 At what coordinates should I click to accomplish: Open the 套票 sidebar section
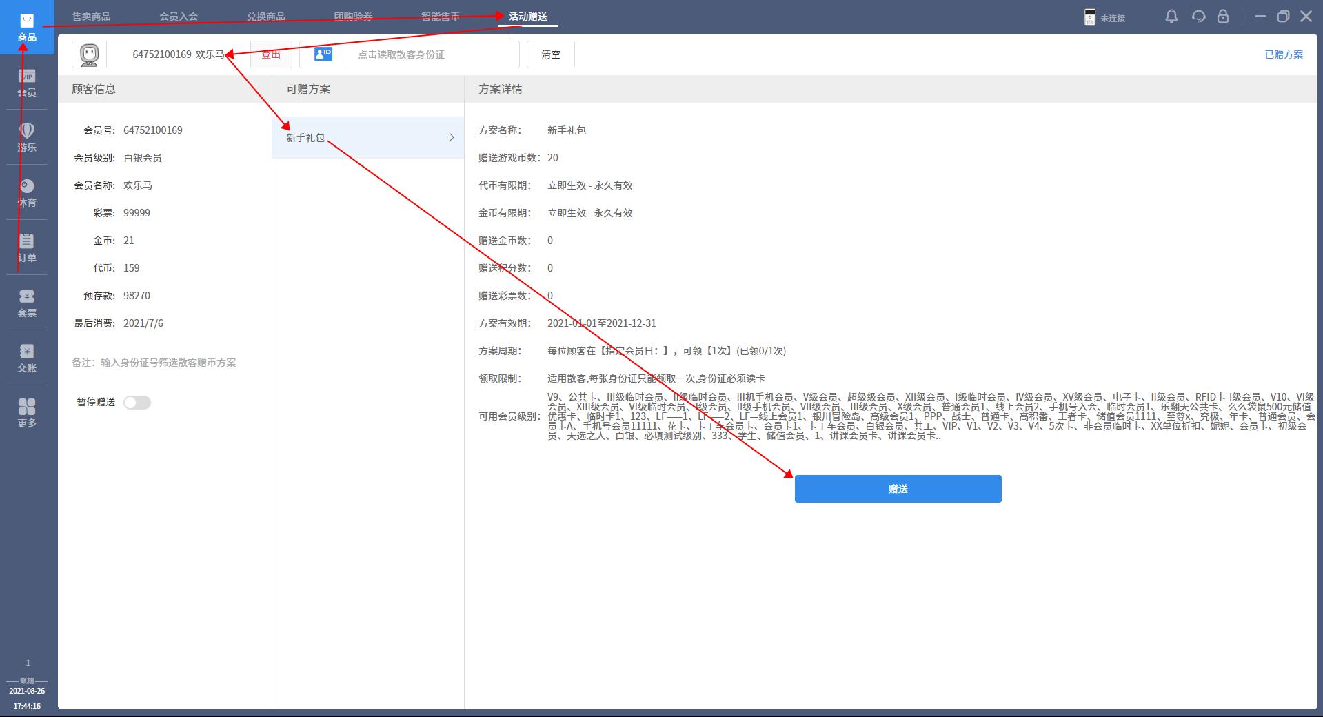pyautogui.click(x=27, y=303)
